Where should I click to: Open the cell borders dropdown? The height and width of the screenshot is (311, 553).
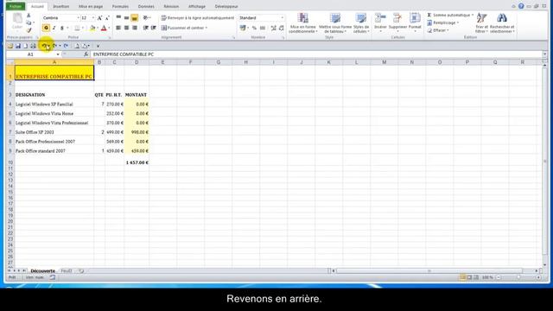[x=82, y=28]
